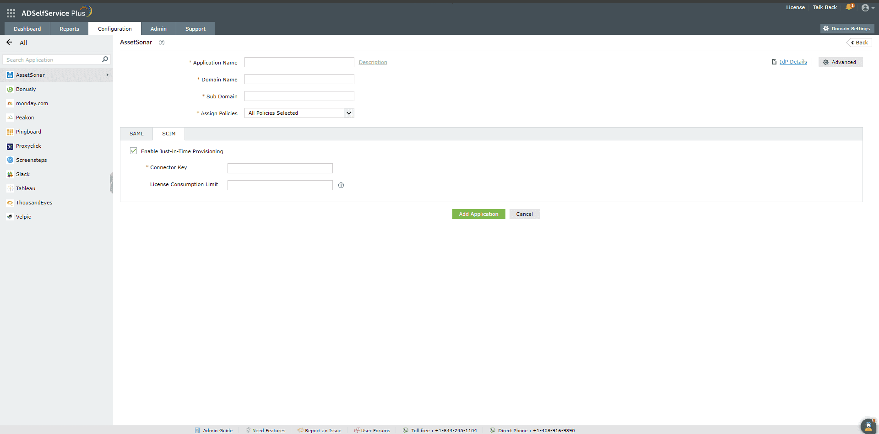Viewport: 879px width, 434px height.
Task: Click the monday.com app icon
Action: (x=10, y=103)
